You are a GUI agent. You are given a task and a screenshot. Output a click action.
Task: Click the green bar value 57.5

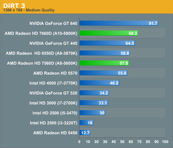point(124,63)
